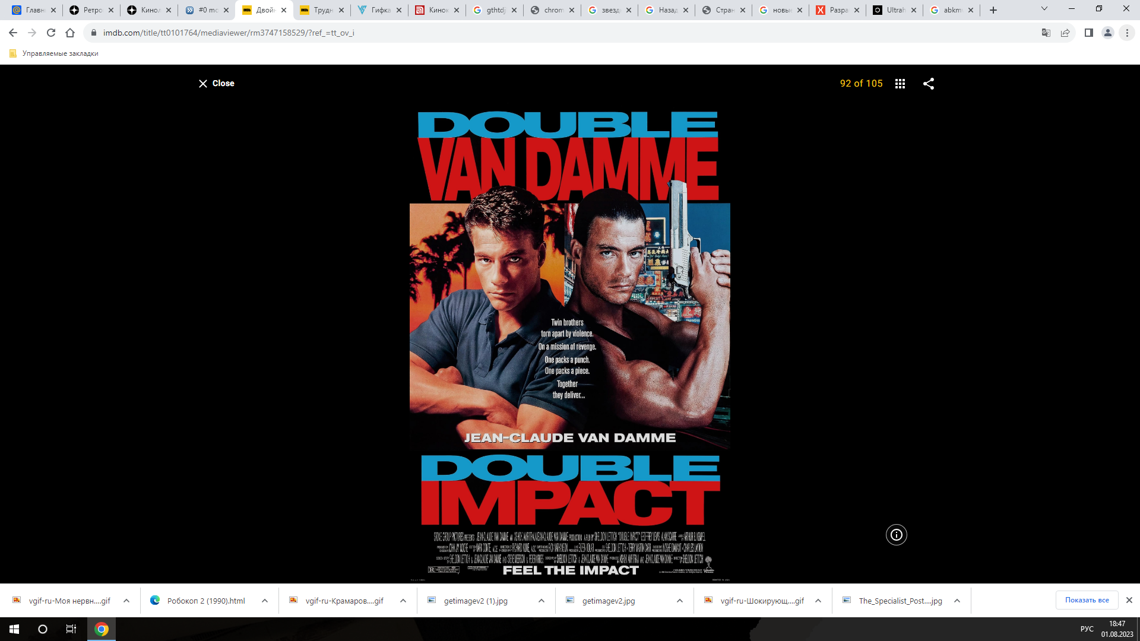Open Windows search from taskbar
This screenshot has height=641, width=1140.
[43, 629]
